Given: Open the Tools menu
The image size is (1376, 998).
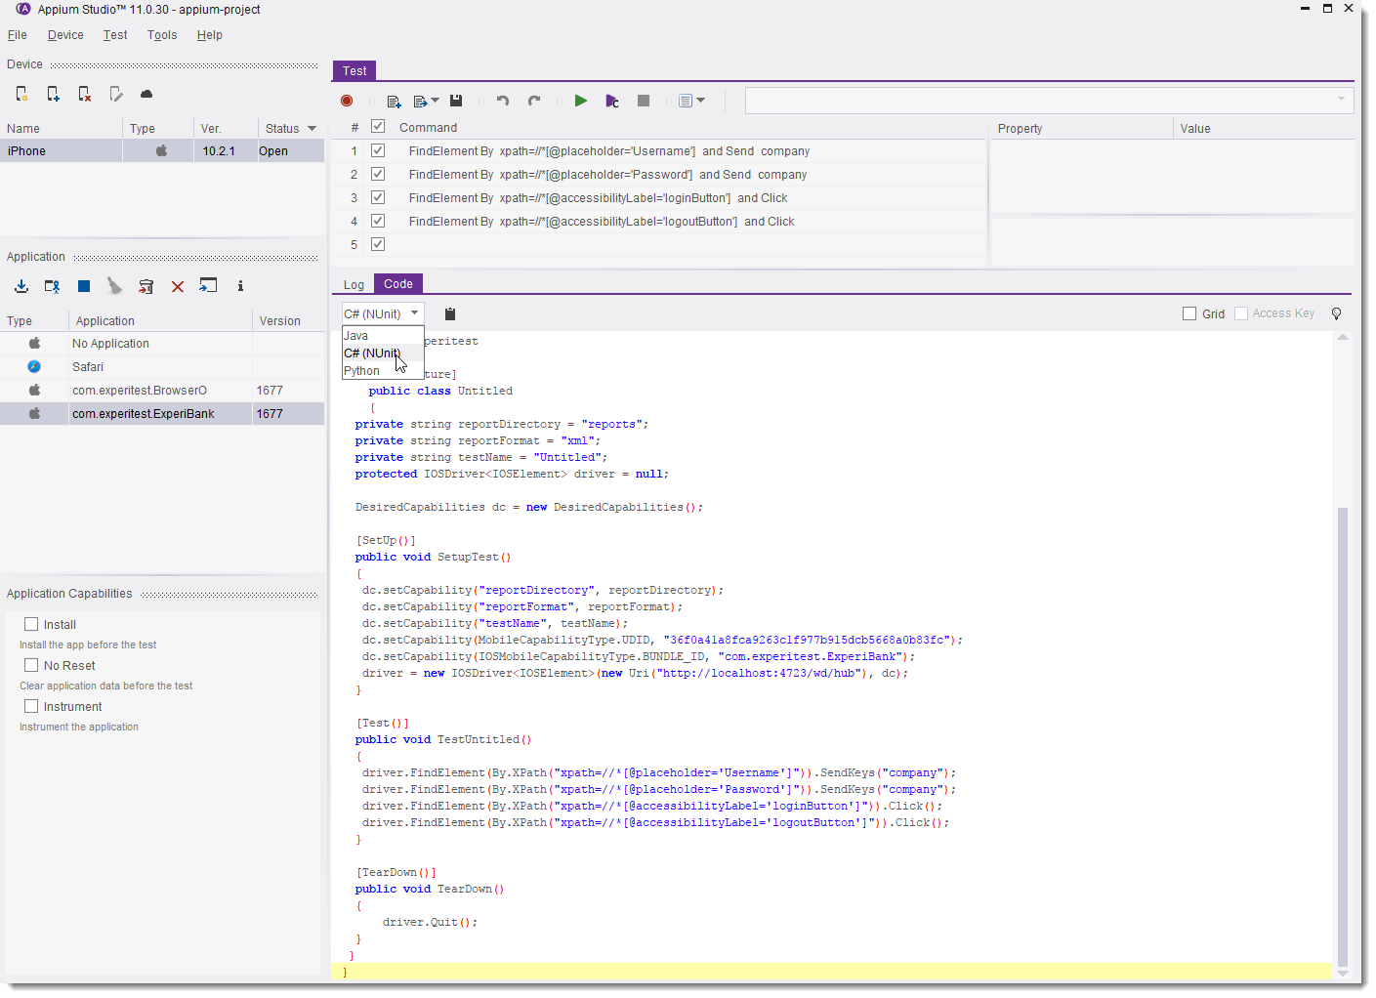Looking at the screenshot, I should pos(162,35).
